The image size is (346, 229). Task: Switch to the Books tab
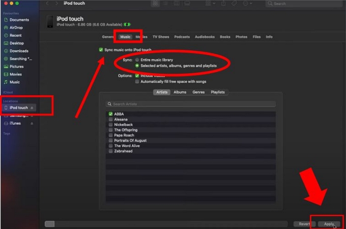225,37
